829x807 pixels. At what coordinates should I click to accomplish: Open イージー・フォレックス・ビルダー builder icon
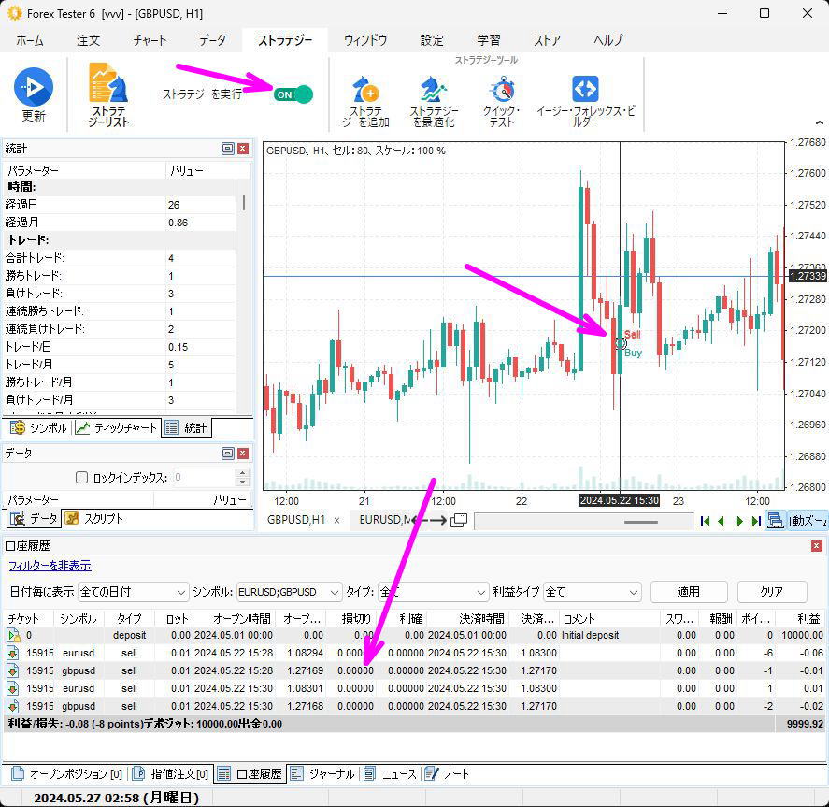(585, 90)
